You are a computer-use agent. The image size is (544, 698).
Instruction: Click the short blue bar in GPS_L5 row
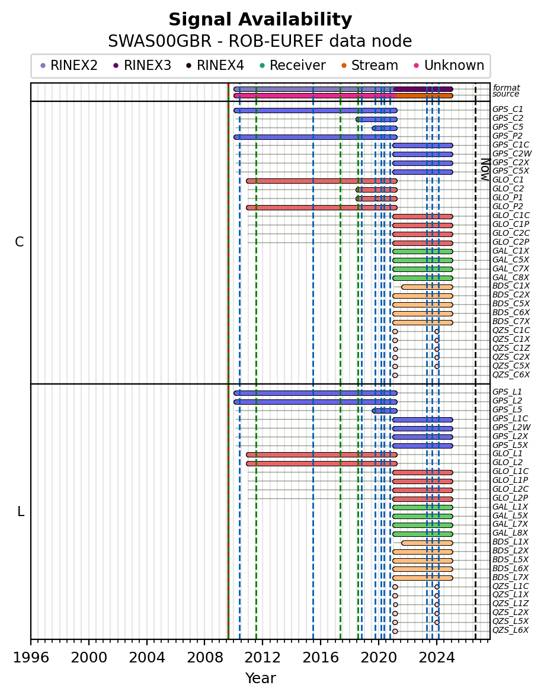click(x=385, y=411)
